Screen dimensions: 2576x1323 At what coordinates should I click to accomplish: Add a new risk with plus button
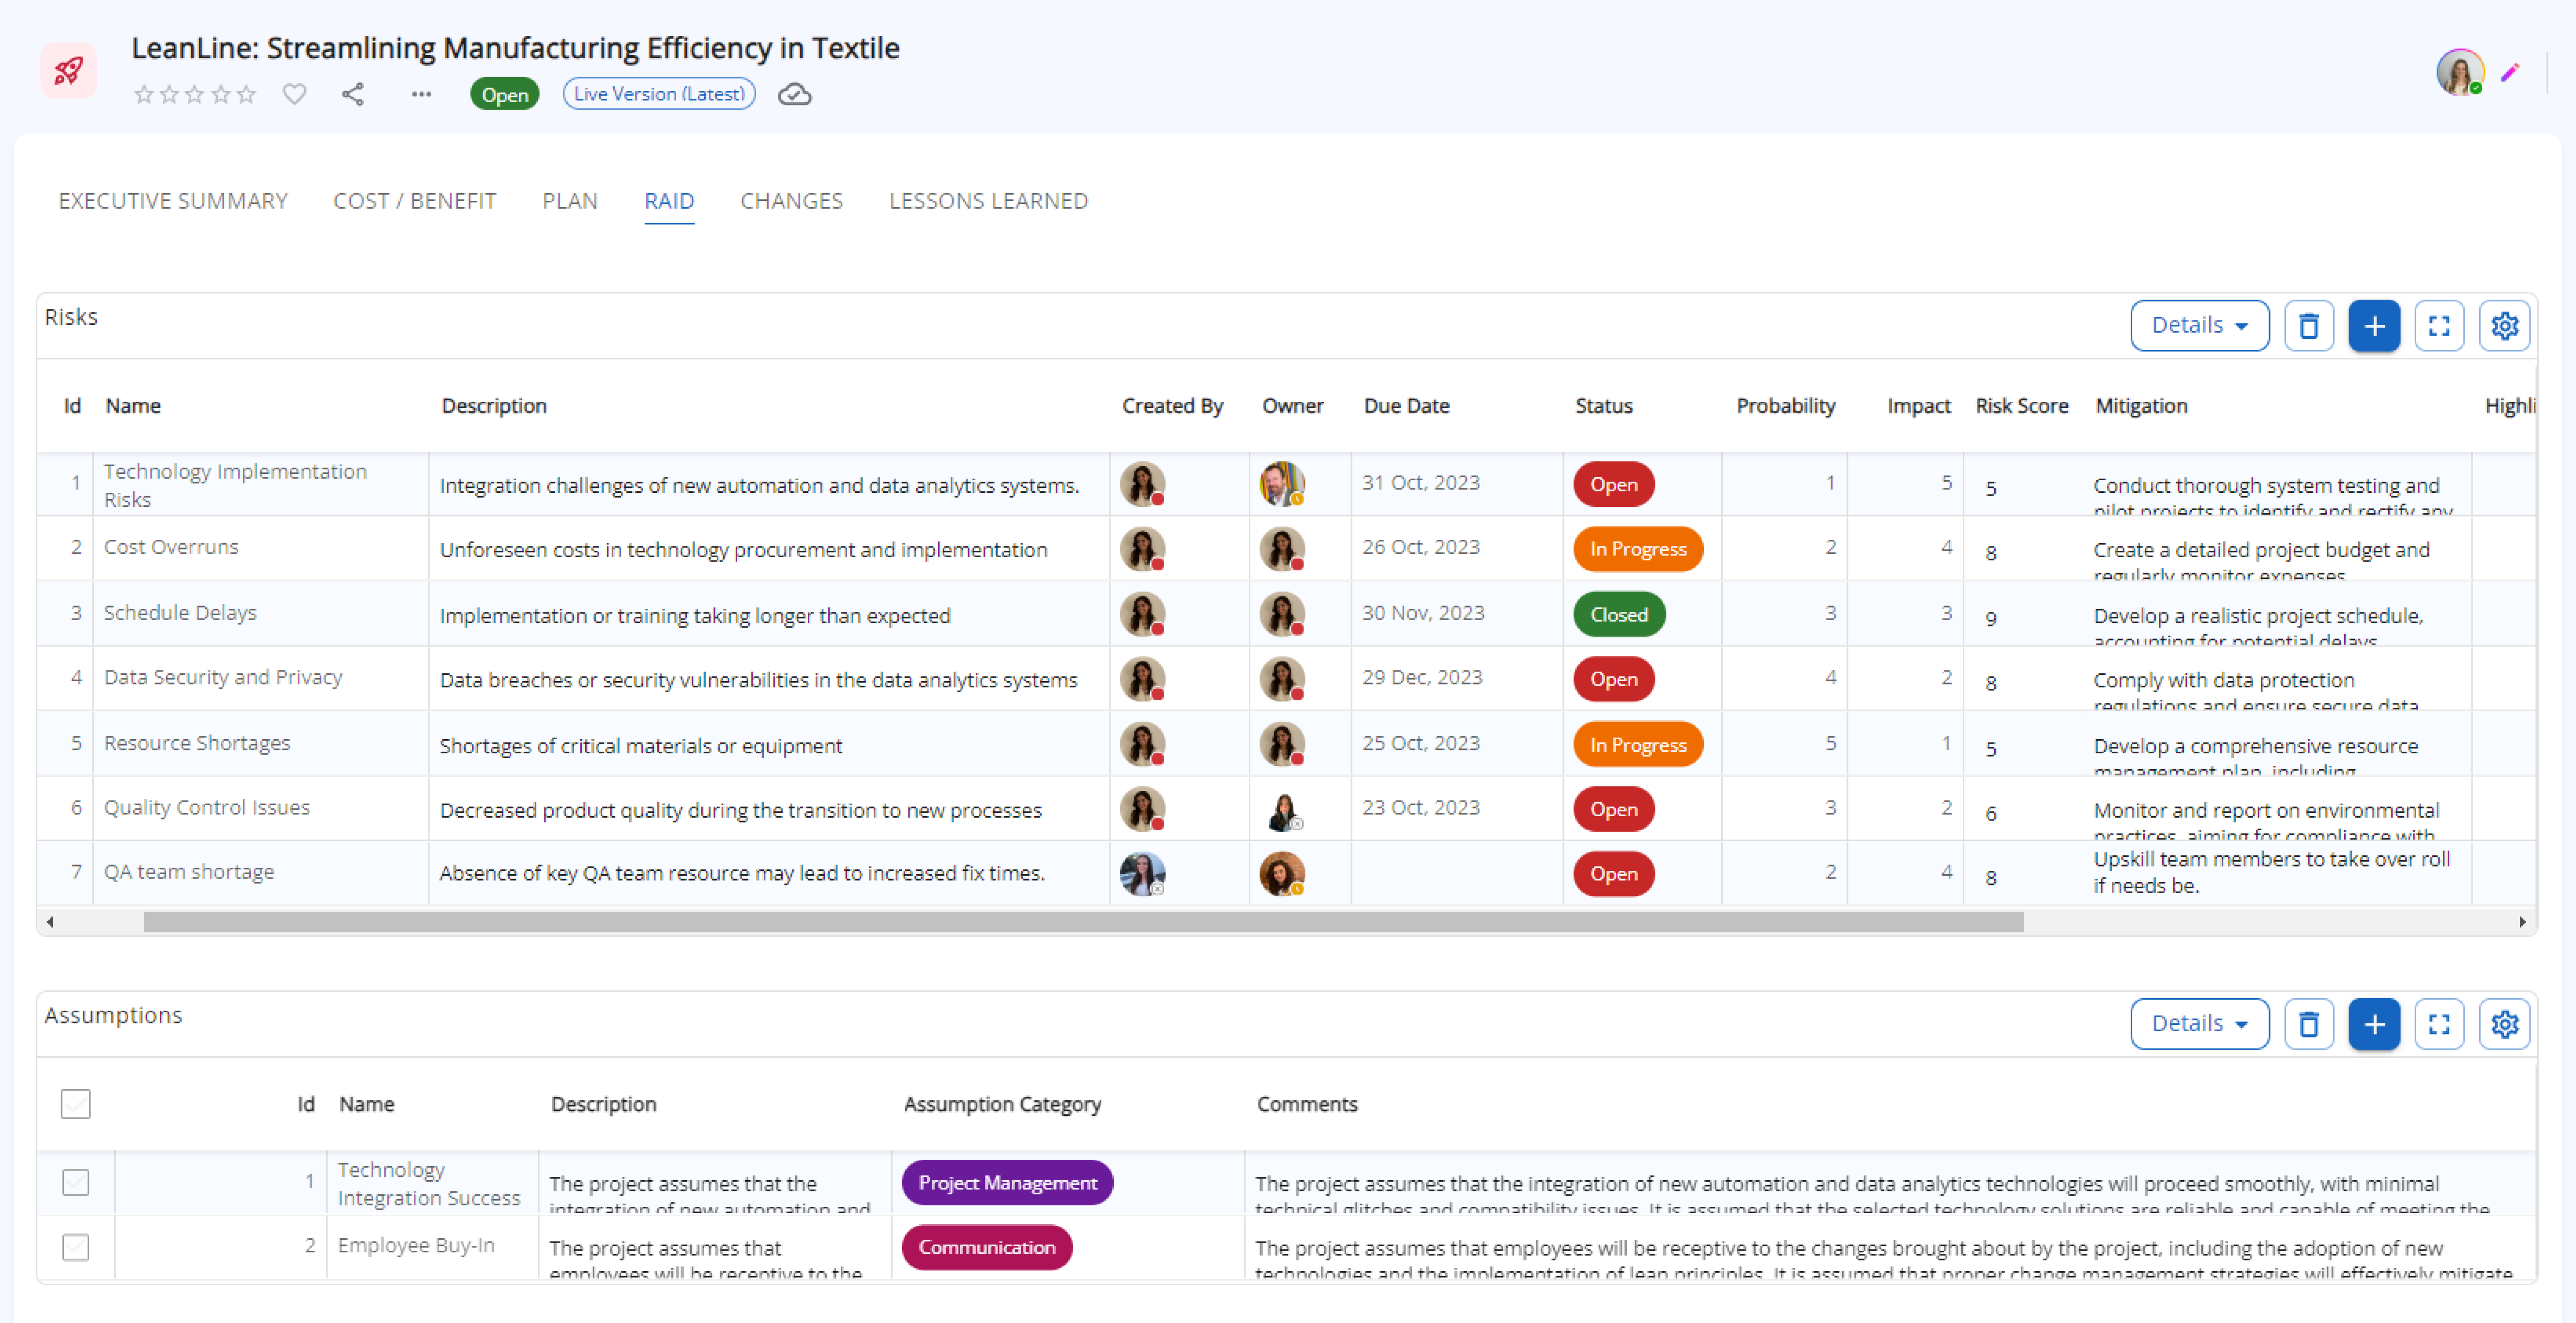click(2374, 326)
